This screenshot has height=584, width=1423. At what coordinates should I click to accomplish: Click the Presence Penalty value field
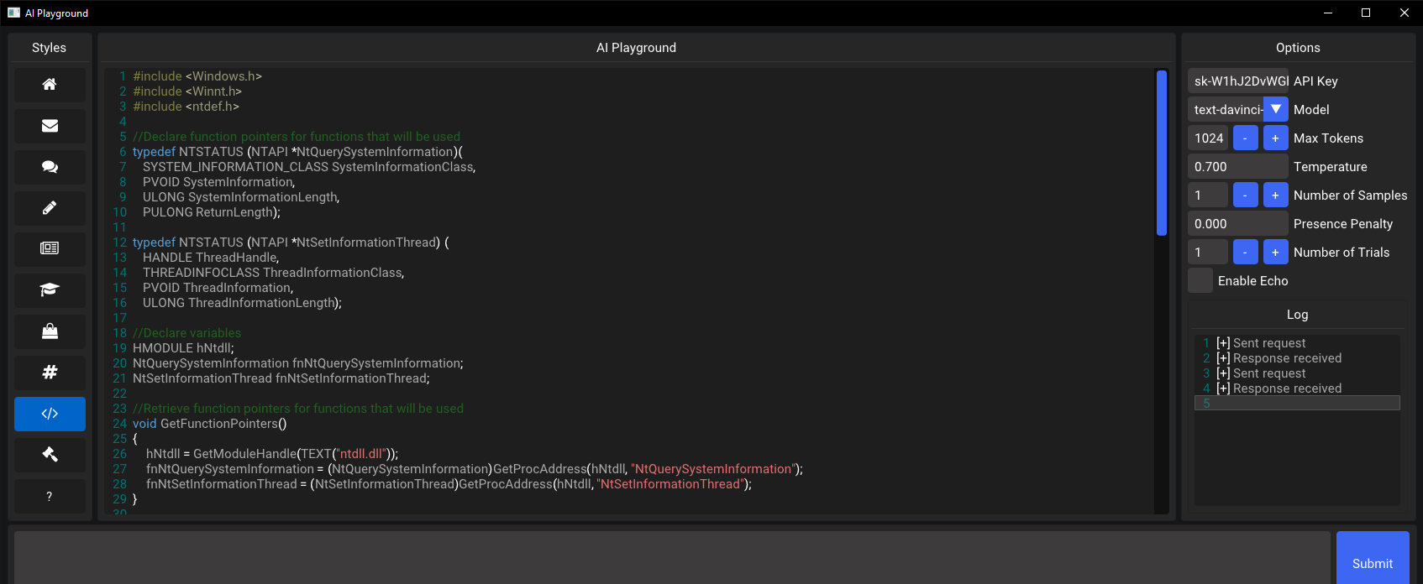coord(1238,223)
